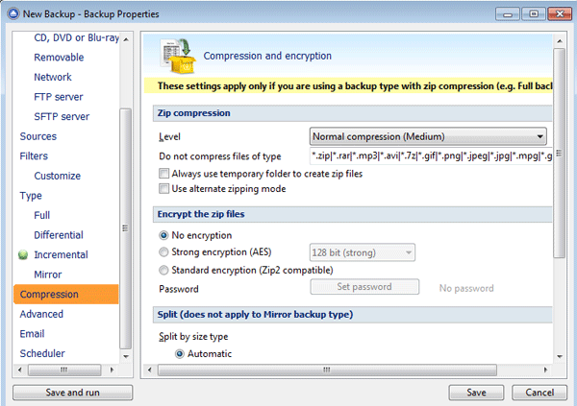Viewport: 577px width, 406px height.
Task: Click the Save and run button
Action: click(73, 393)
